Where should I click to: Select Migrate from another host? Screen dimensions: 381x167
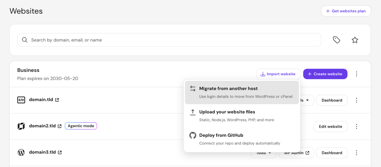tap(242, 92)
